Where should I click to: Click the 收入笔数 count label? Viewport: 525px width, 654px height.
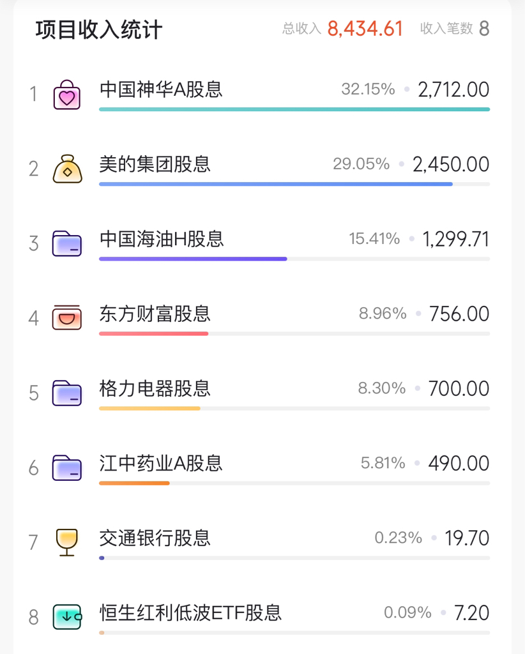(446, 28)
